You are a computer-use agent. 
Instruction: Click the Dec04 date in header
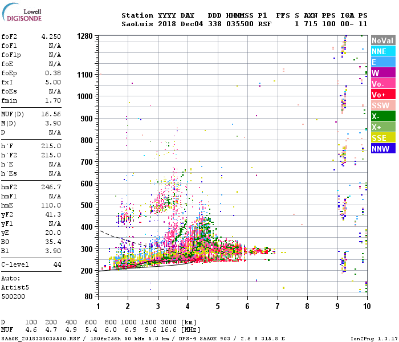[192, 24]
